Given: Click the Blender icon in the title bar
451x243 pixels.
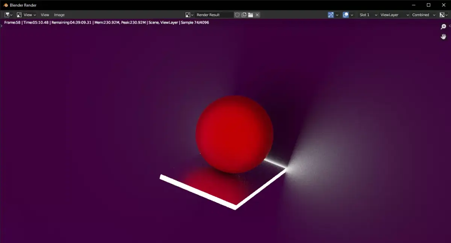Looking at the screenshot, I should (x=5, y=5).
